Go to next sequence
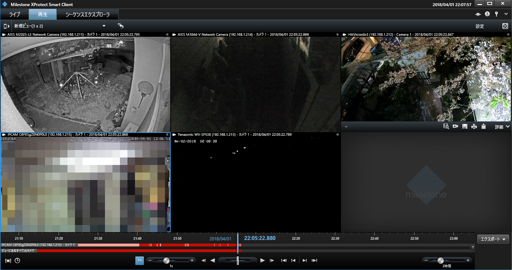The width and height of the screenshot is (512, 270). (305, 260)
